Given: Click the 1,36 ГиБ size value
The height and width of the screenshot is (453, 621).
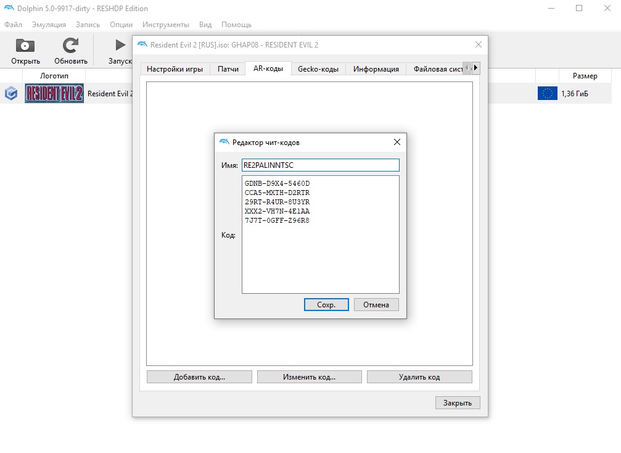Looking at the screenshot, I should pos(575,94).
